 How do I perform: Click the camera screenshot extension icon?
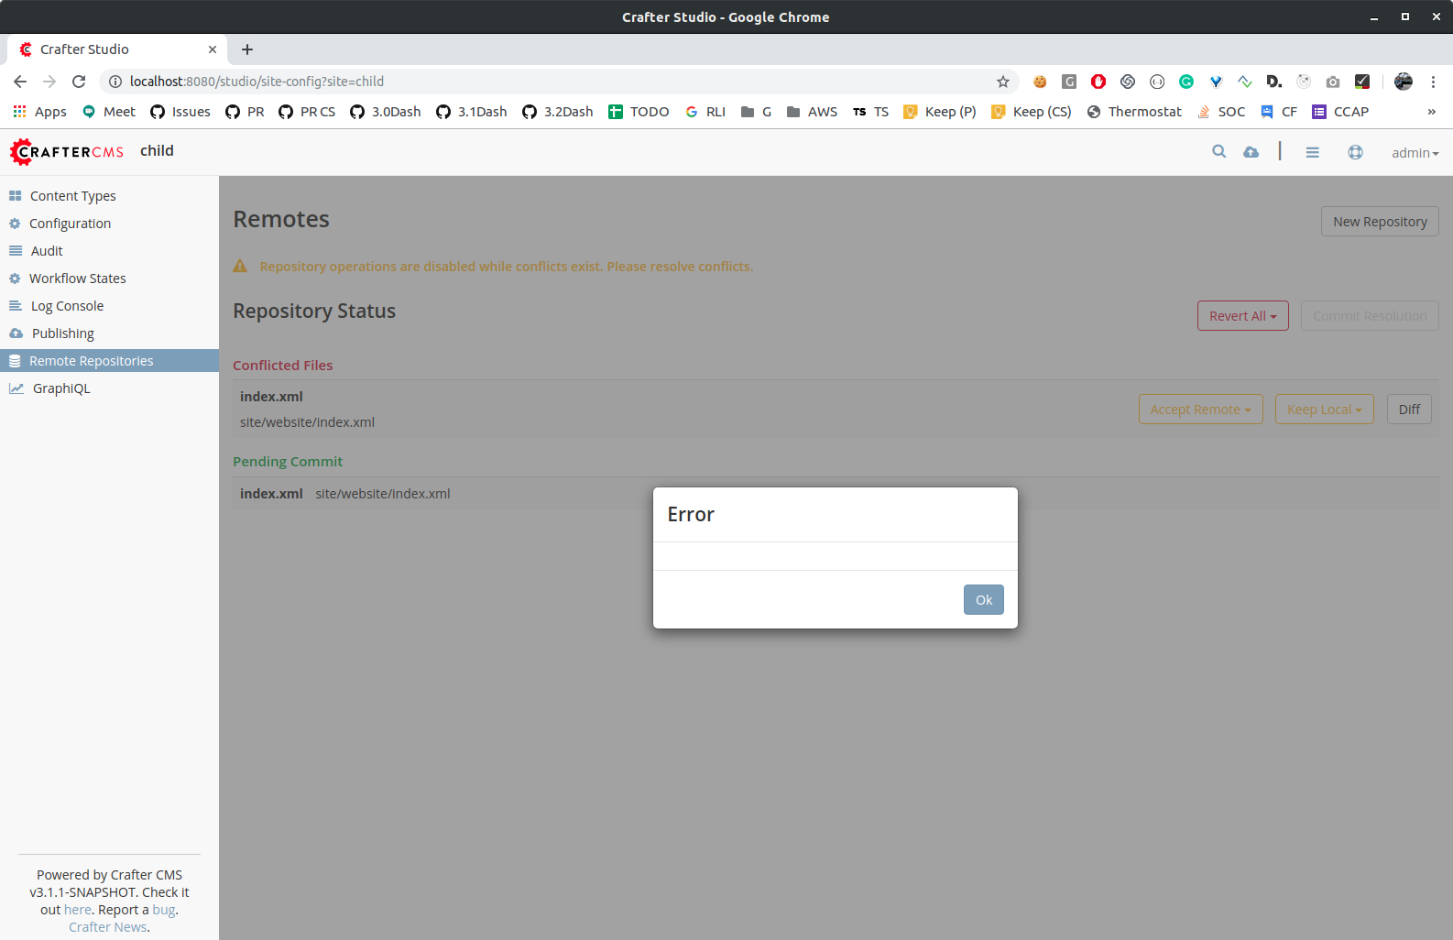1333,82
